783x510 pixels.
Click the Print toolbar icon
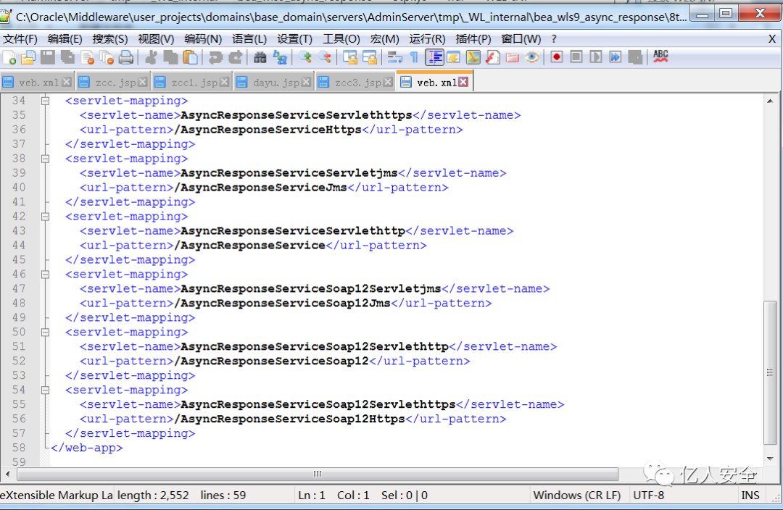(126, 57)
